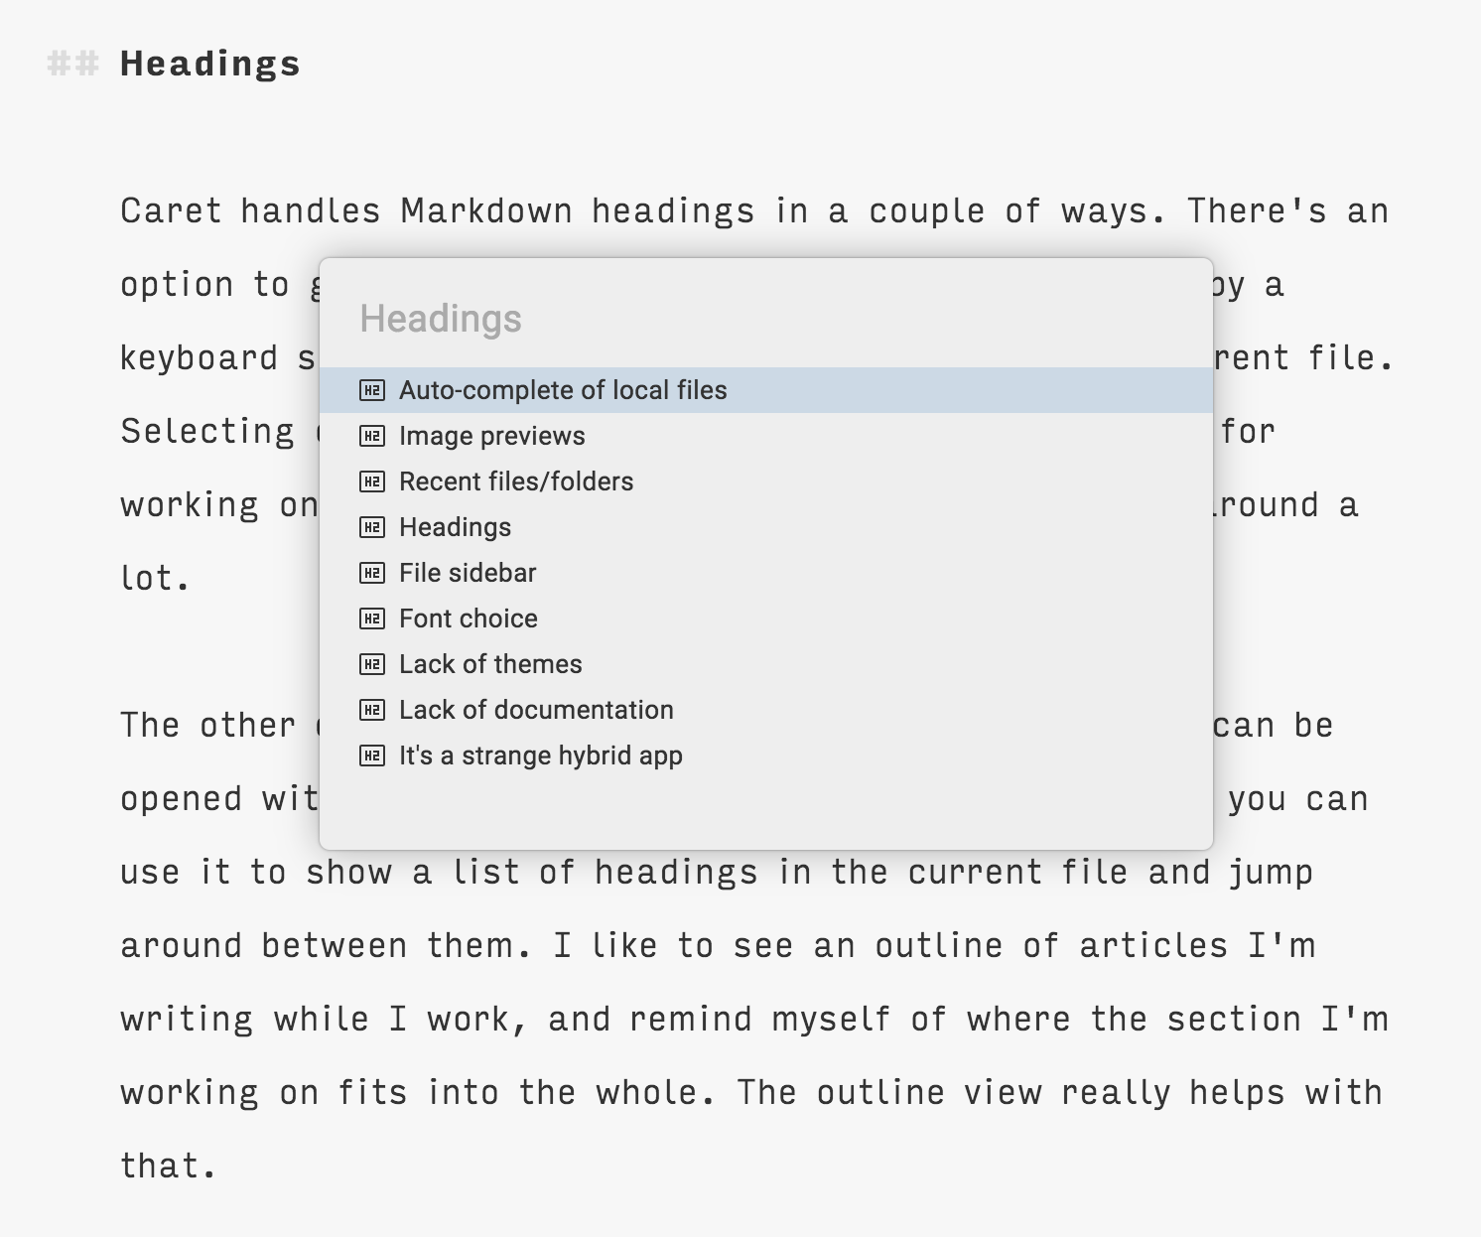
Task: Click the H2 badge beside Lack of themes
Action: (371, 664)
